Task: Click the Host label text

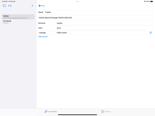Action: pos(40,28)
